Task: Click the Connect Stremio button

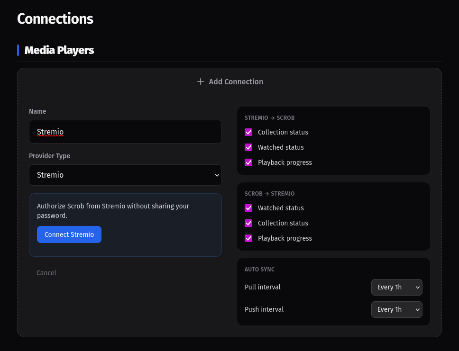Action: click(69, 234)
